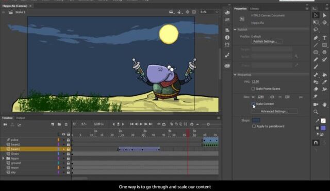330x191 pixels.
Task: Select the Lasso tool
Action: pyautogui.click(x=316, y=30)
